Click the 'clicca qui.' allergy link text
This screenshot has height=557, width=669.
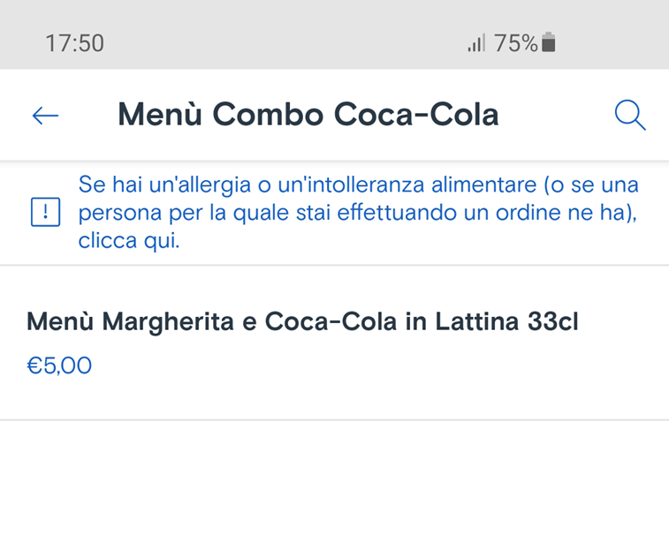coord(129,241)
